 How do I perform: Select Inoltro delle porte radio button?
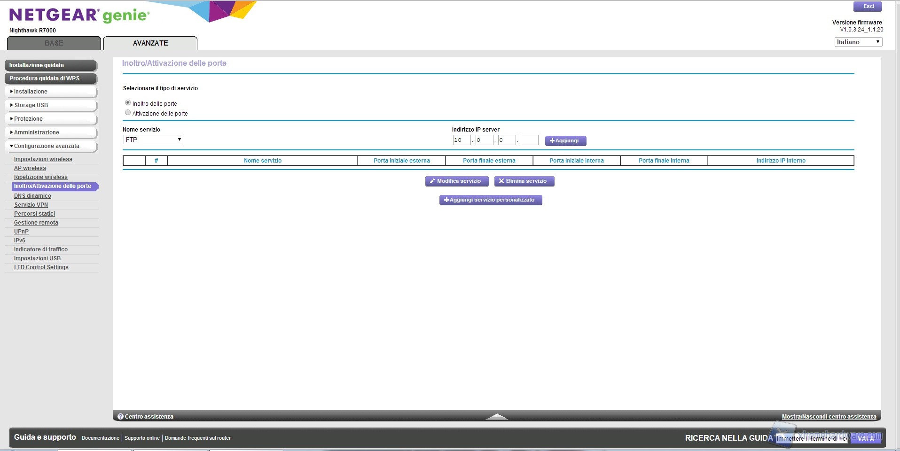[128, 103]
